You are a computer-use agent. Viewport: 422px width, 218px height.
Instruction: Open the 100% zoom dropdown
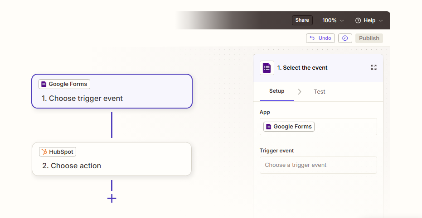pyautogui.click(x=333, y=20)
